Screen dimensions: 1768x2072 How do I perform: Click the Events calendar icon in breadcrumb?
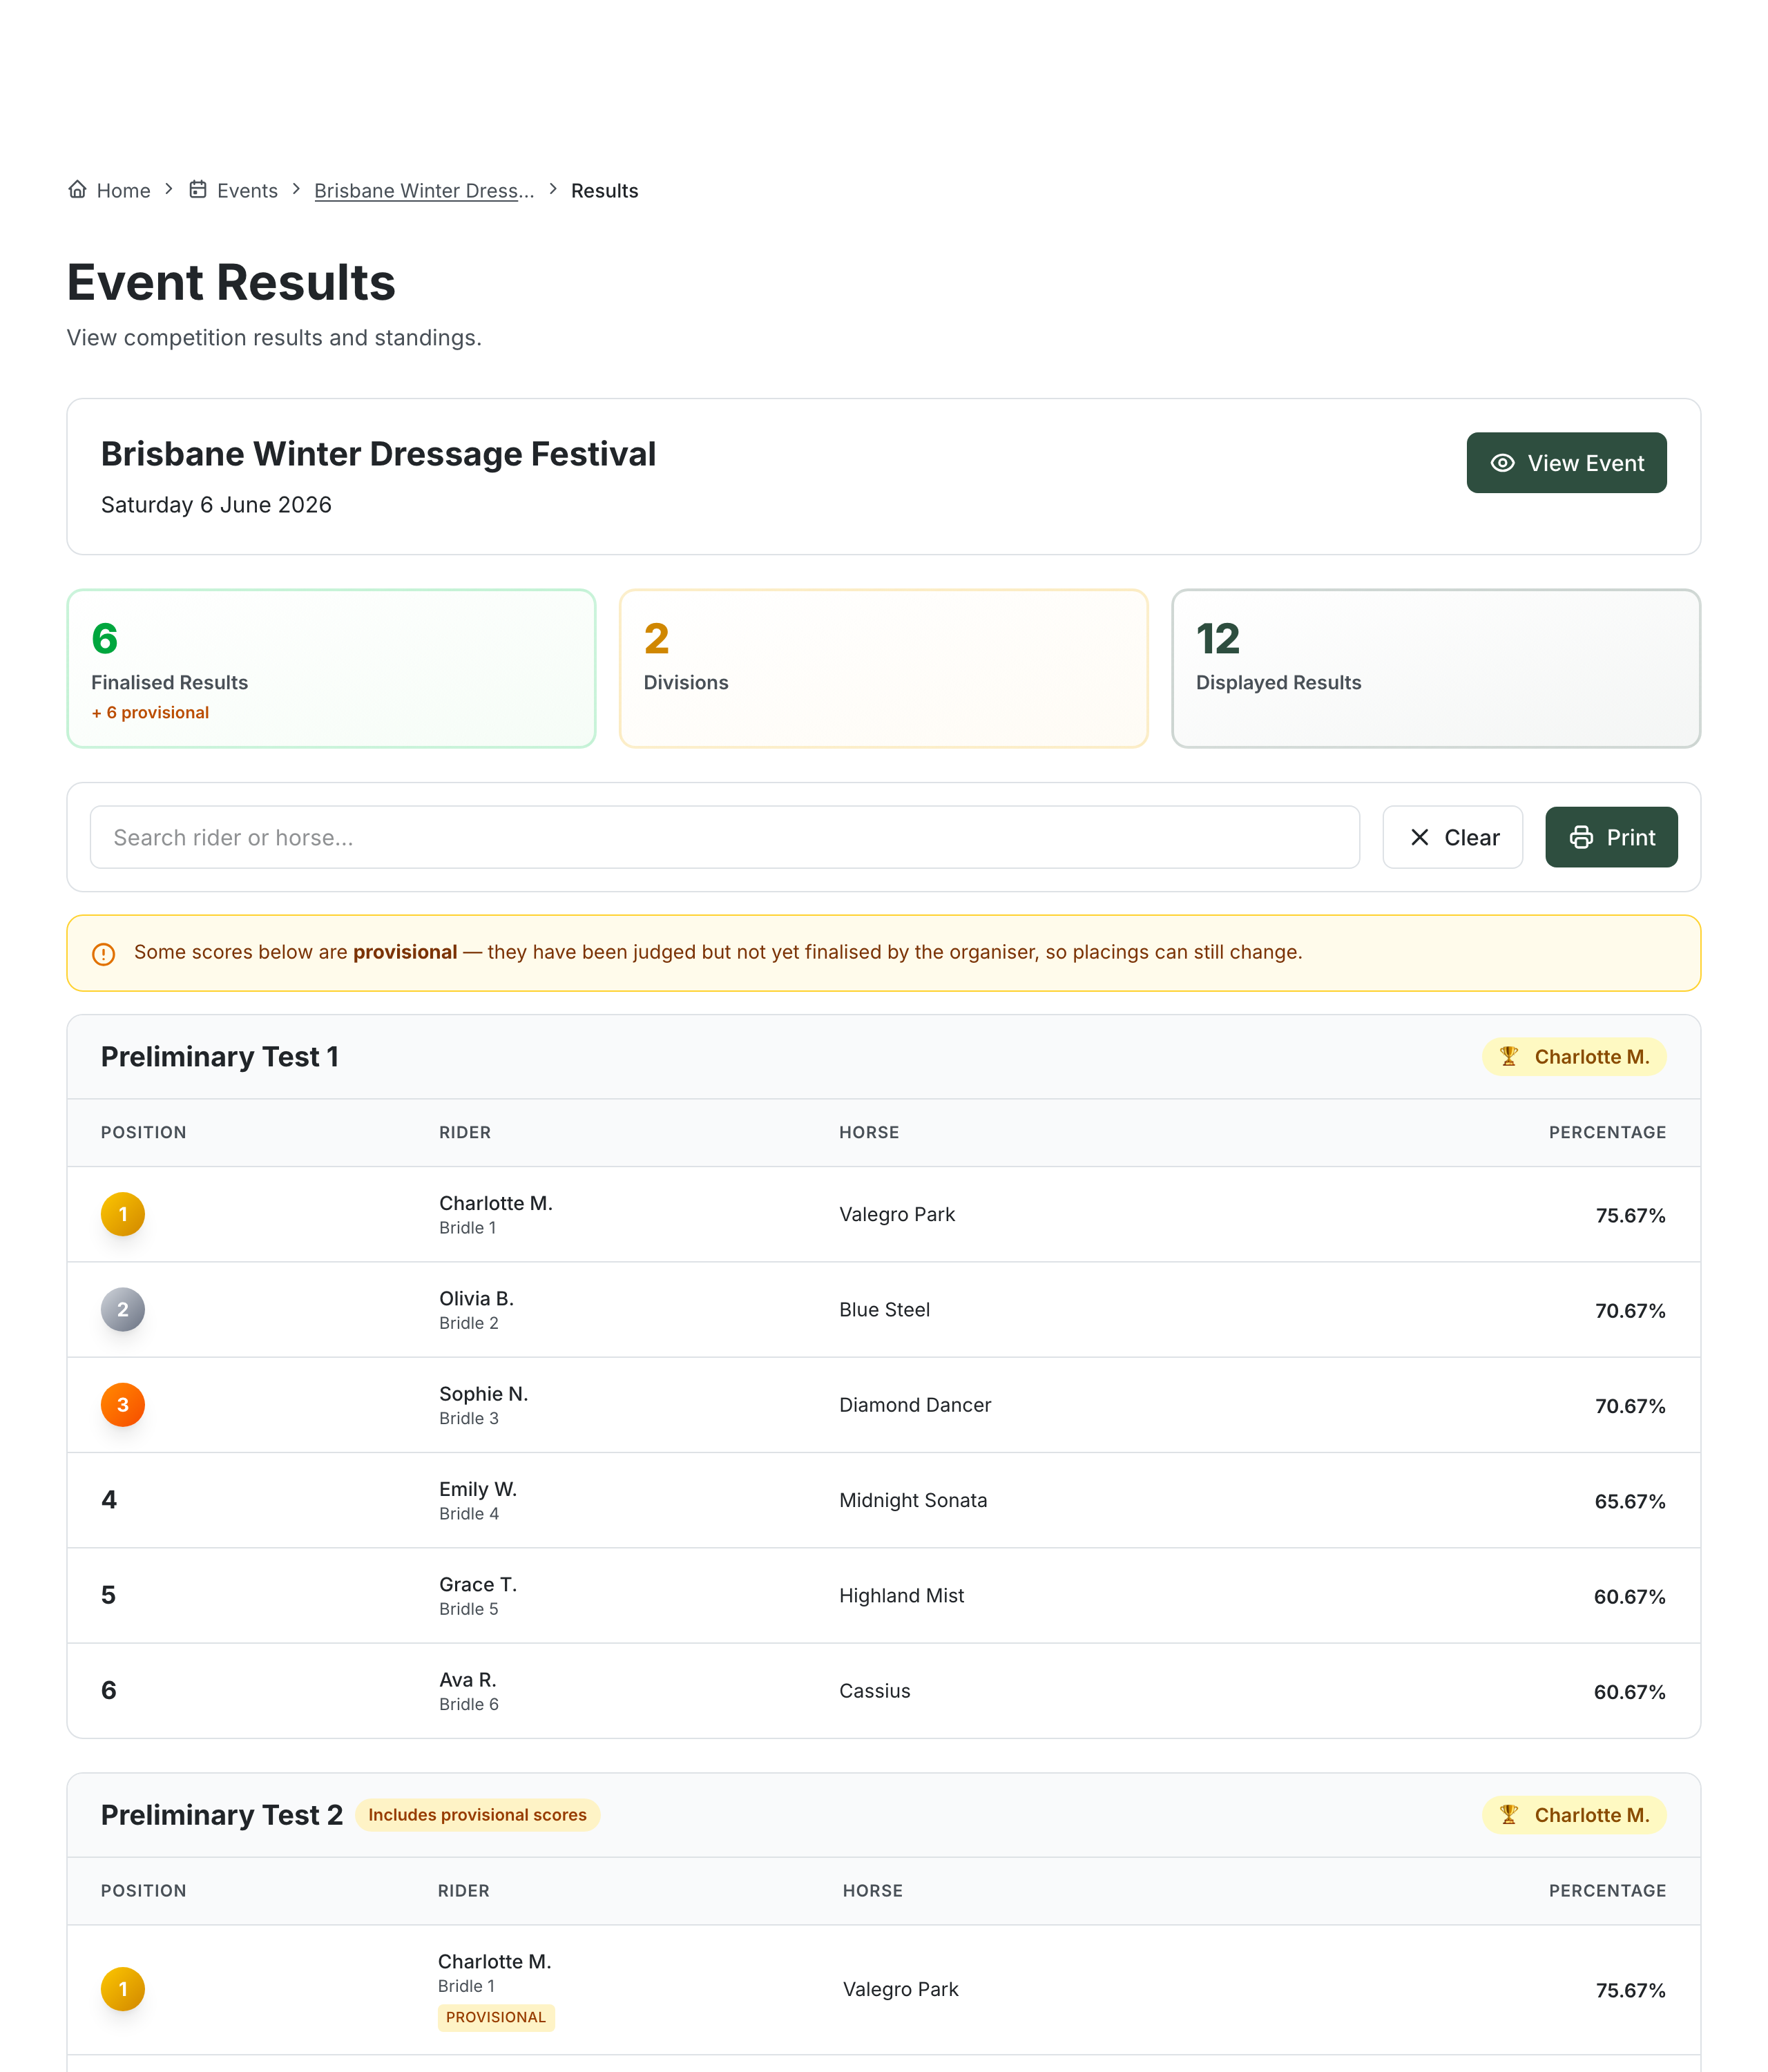click(198, 190)
